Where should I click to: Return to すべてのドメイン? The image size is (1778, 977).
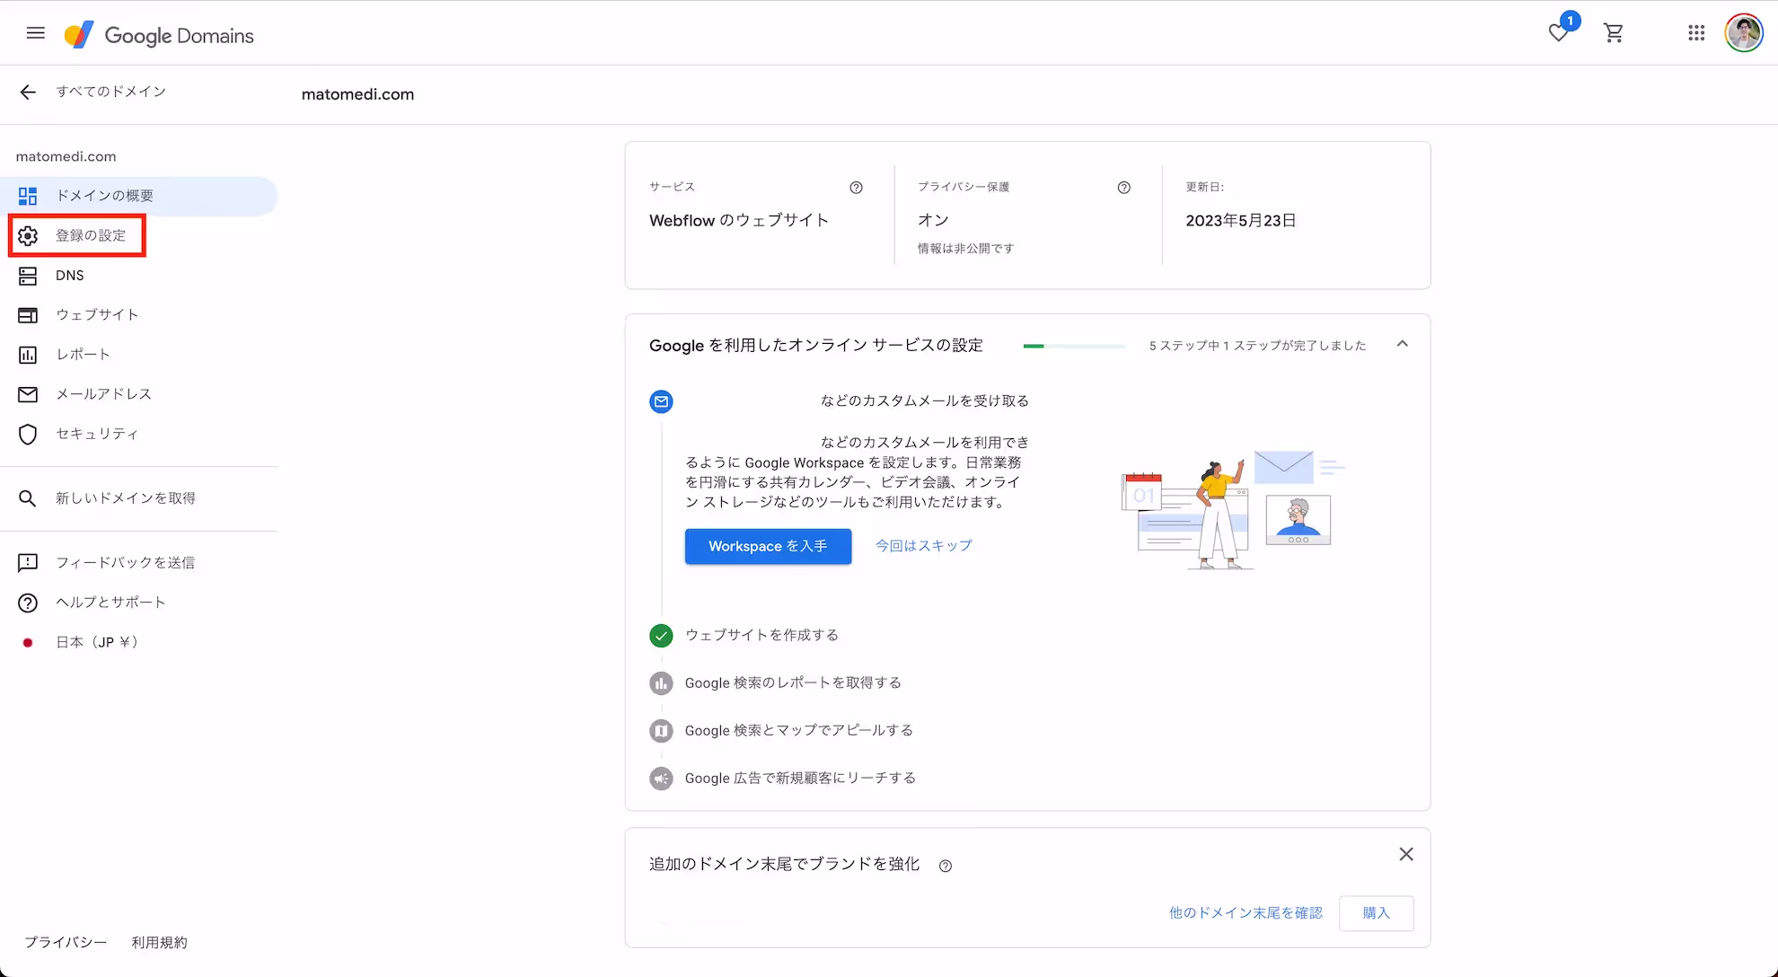(110, 92)
